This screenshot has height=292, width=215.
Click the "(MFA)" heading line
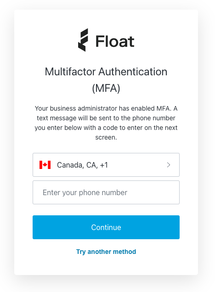[106, 88]
